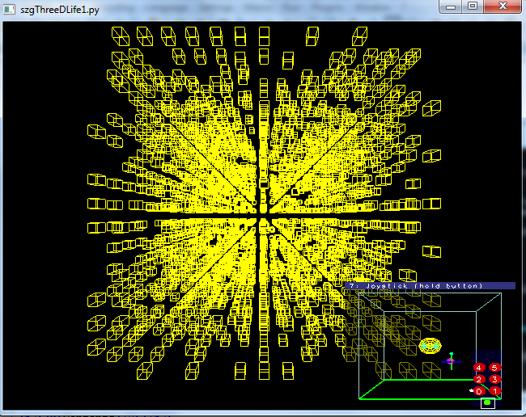526x417 pixels.
Task: Click the white pointer beside button 0
Action: (471, 391)
